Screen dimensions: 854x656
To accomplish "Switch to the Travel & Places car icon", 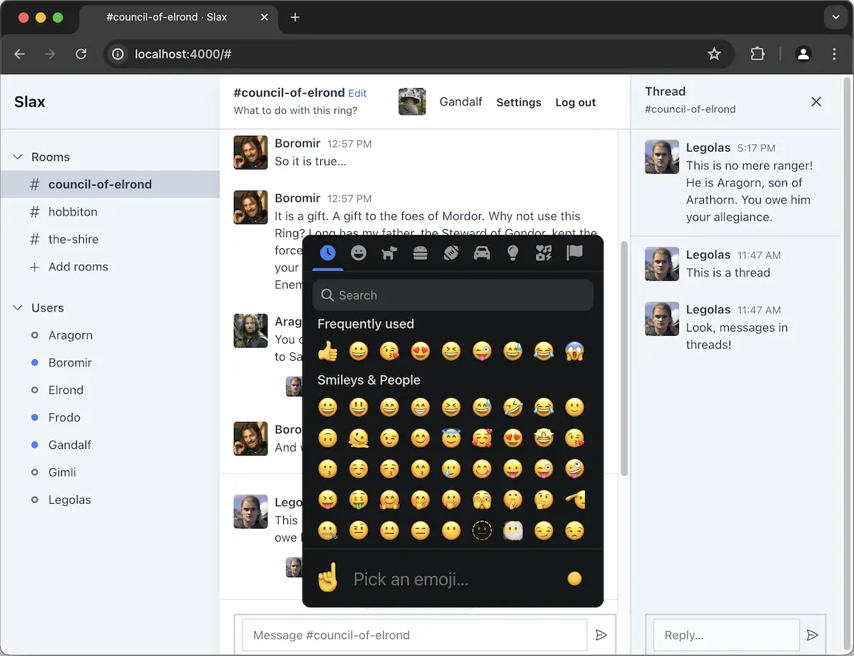I will coord(482,253).
